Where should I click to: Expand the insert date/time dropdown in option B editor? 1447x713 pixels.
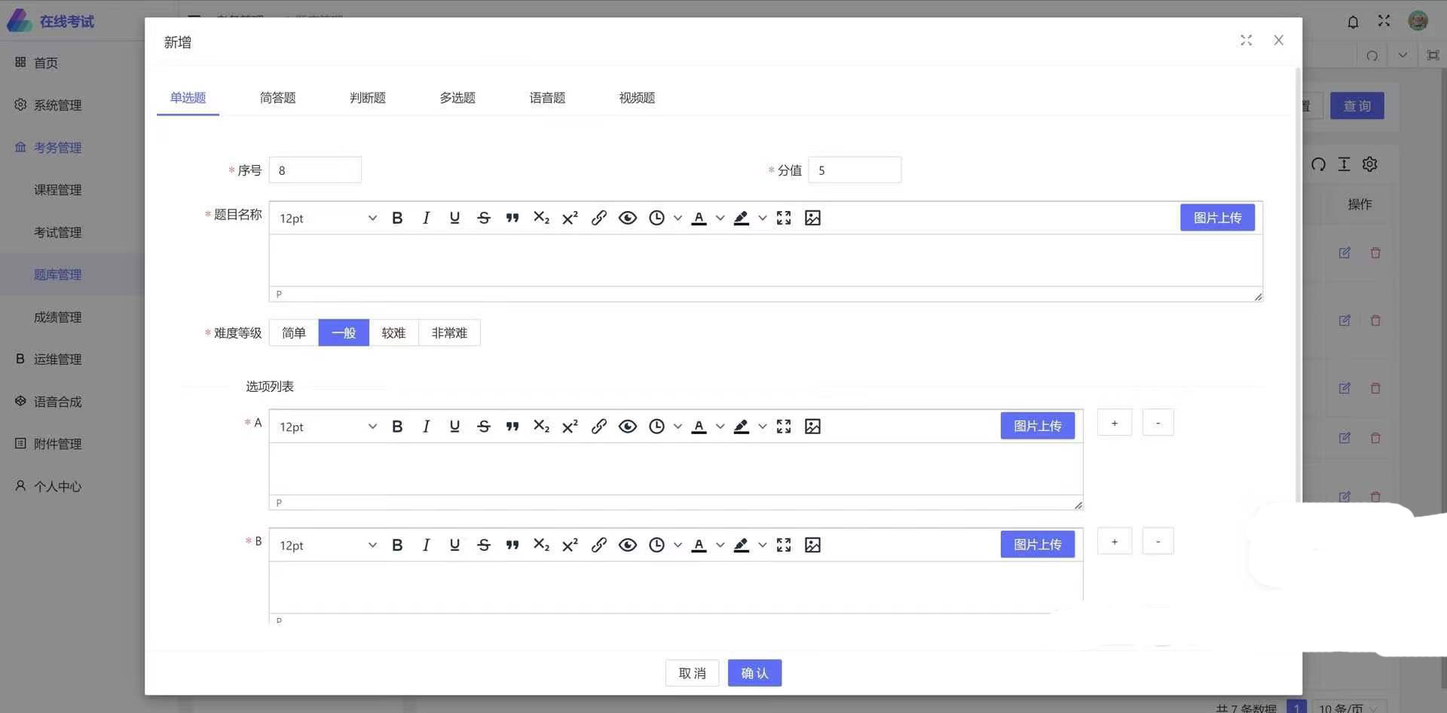pos(678,546)
